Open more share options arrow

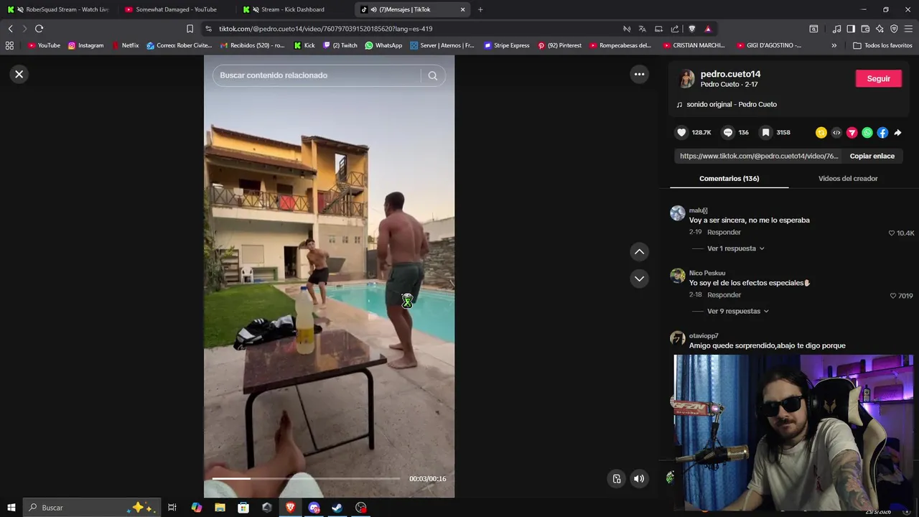pyautogui.click(x=897, y=133)
